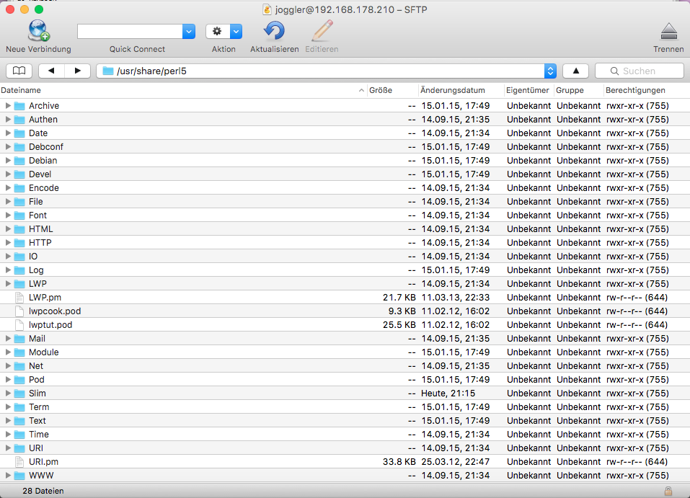The height and width of the screenshot is (498, 690).
Task: Click the Slim folder icon
Action: [x=19, y=393]
